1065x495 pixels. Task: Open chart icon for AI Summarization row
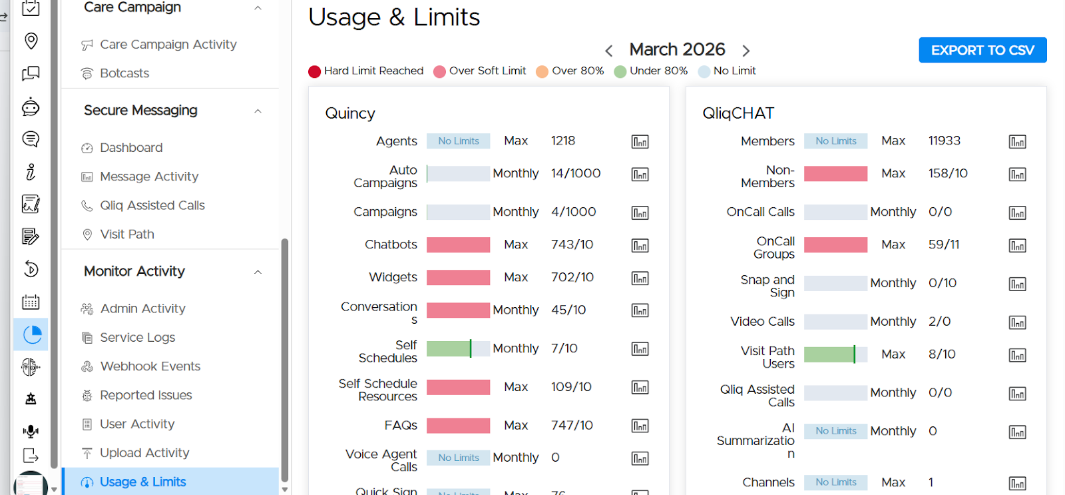pyautogui.click(x=1017, y=432)
